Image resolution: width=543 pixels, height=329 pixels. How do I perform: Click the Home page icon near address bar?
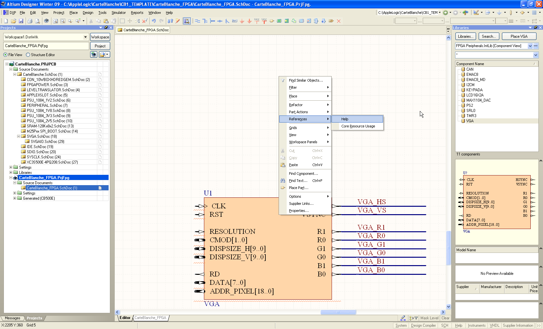coord(465,13)
